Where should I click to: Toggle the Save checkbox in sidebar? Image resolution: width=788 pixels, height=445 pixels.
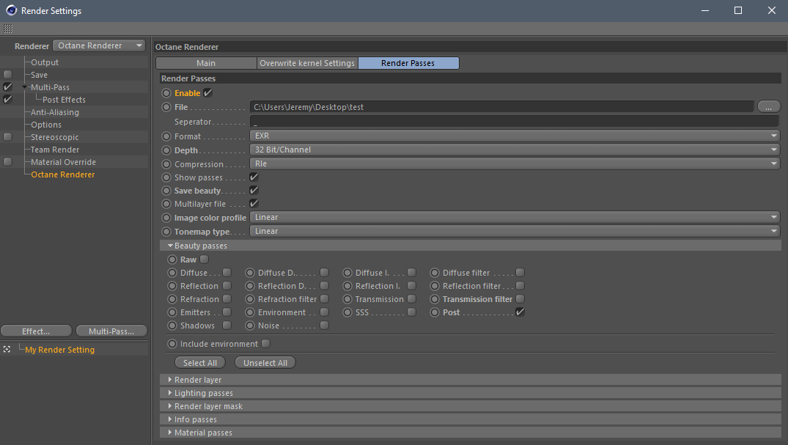7,75
